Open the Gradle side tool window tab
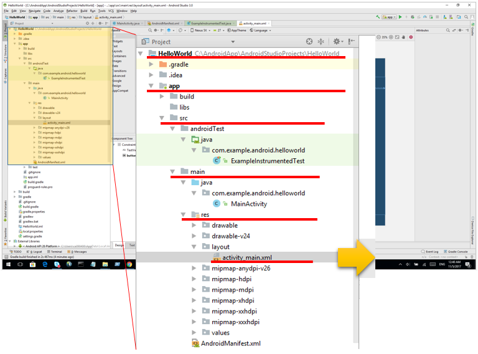The image size is (478, 354). pyautogui.click(x=473, y=29)
